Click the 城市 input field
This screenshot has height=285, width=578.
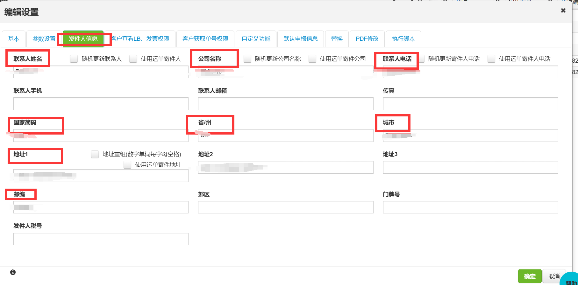(470, 136)
